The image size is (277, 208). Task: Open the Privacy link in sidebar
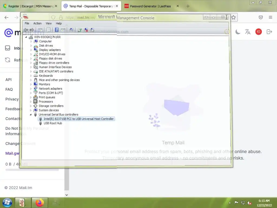tap(12, 99)
